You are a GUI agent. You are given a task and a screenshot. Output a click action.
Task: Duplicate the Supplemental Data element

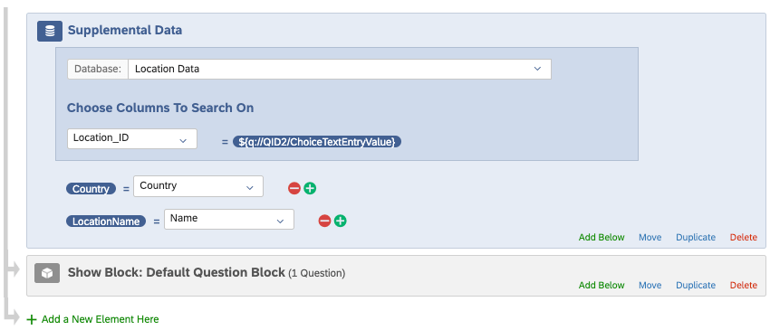pos(696,237)
